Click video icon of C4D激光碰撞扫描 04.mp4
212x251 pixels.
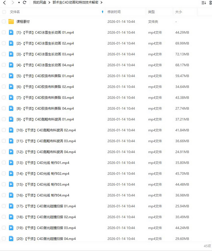pyautogui.click(x=11, y=239)
